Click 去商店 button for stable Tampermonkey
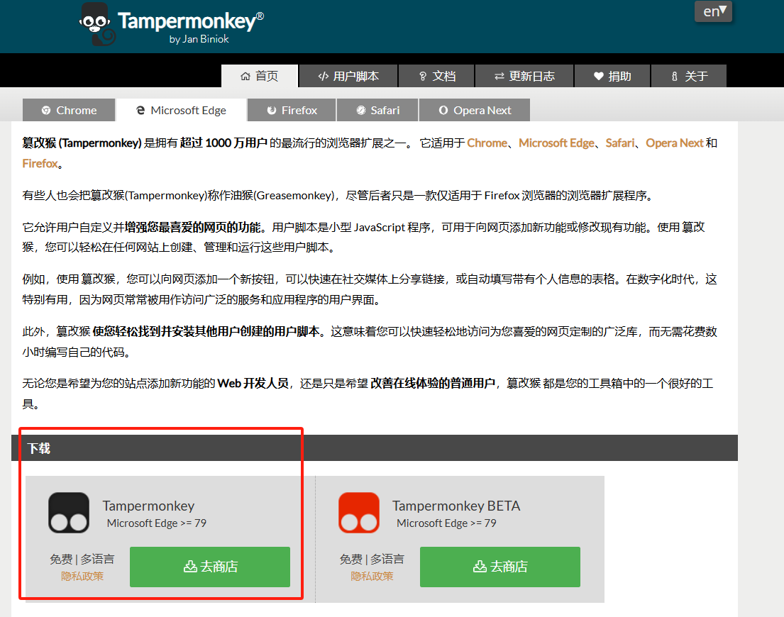This screenshot has width=784, height=617. [x=210, y=567]
